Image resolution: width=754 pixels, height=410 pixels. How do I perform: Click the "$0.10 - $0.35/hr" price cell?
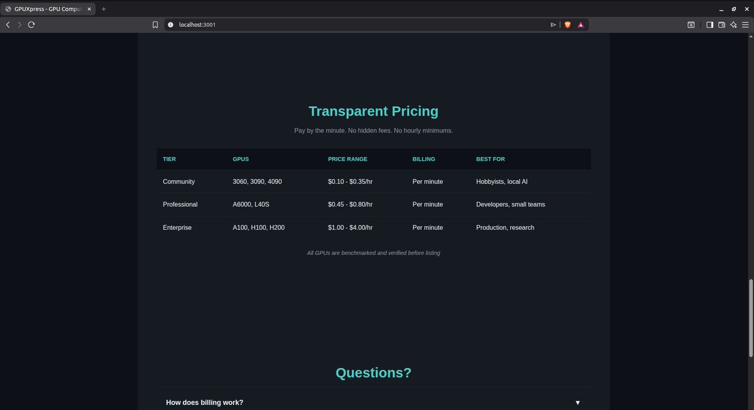click(x=350, y=181)
